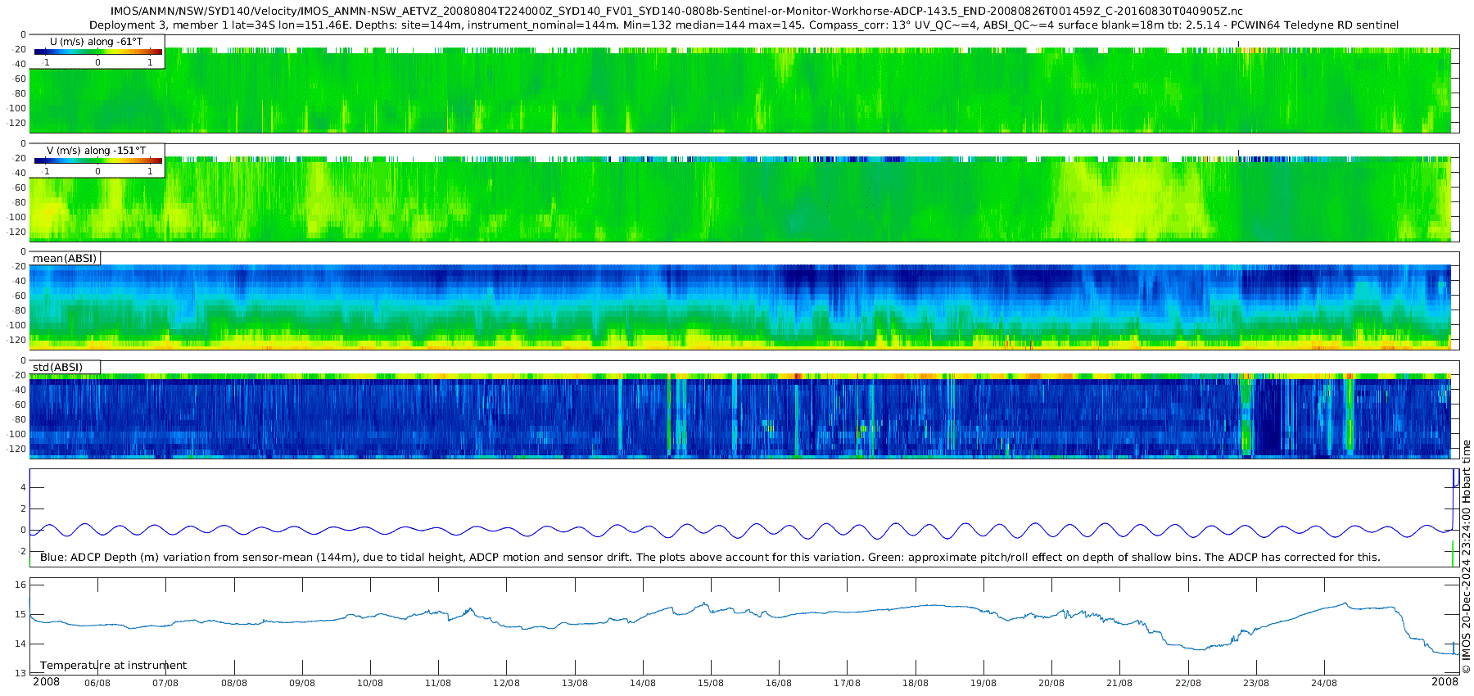Select the 13 tick on the temperature axis
Image resolution: width=1474 pixels, height=696 pixels.
coord(20,673)
